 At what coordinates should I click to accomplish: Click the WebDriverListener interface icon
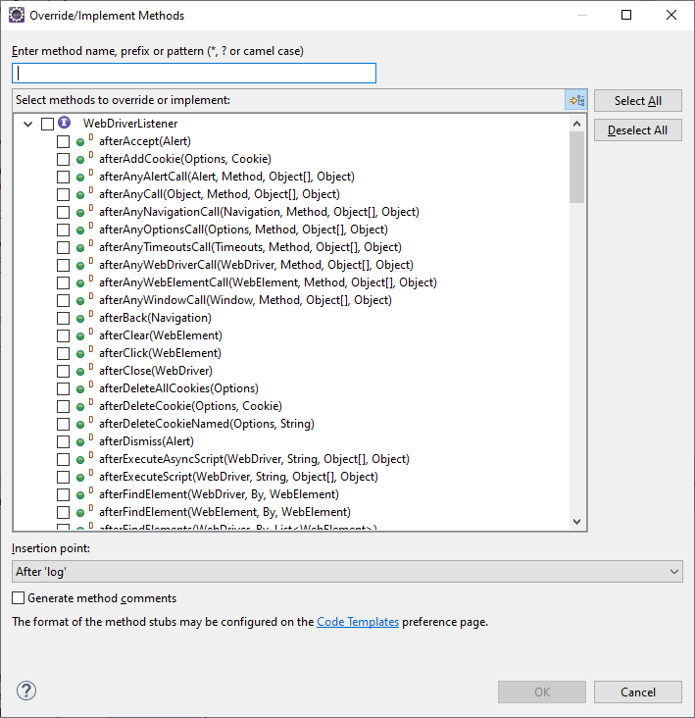coord(65,124)
